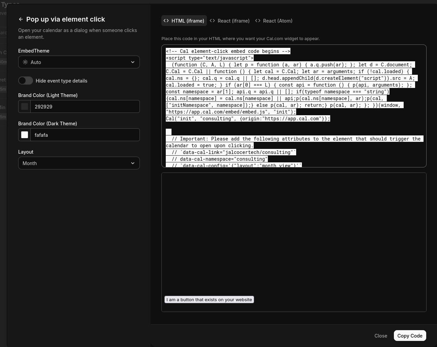Screen dimensions: 437x347
Task: Click the sun icon in the EmbedTheme selector
Action: pyautogui.click(x=25, y=62)
